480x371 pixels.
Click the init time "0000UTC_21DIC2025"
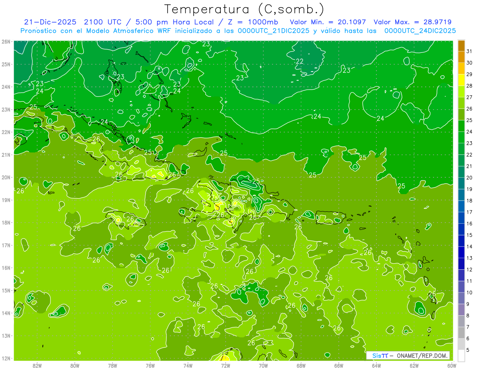coord(274,31)
